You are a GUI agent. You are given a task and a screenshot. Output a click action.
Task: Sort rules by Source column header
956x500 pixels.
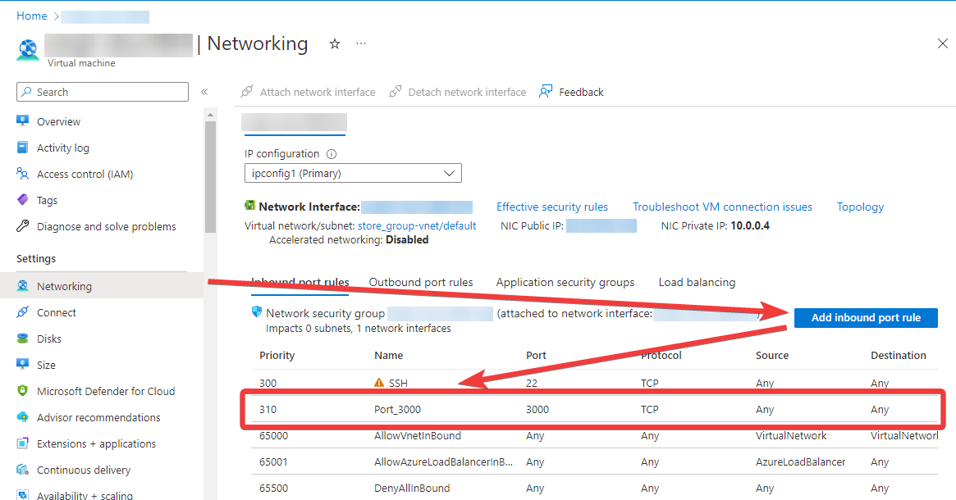(772, 355)
